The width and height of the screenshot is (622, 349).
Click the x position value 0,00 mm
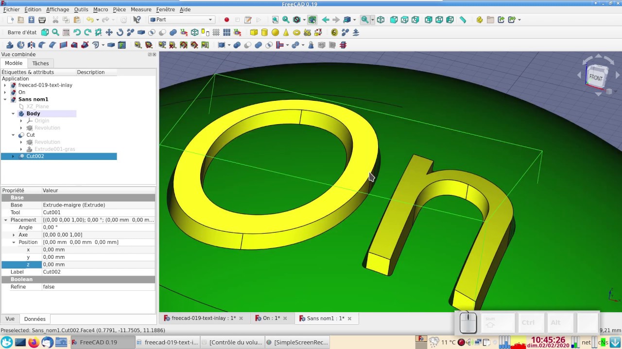coord(98,250)
